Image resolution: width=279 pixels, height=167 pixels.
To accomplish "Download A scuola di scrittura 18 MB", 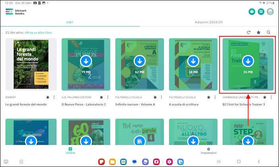I will click(x=193, y=61).
